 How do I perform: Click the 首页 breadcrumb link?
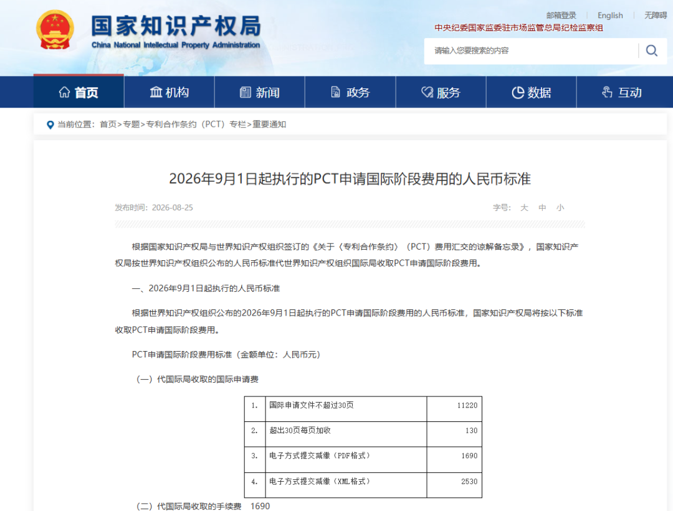pyautogui.click(x=108, y=124)
